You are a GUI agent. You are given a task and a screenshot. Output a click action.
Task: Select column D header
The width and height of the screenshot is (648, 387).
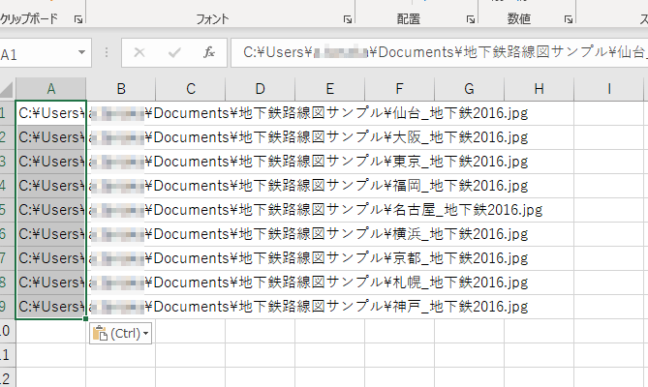point(261,89)
